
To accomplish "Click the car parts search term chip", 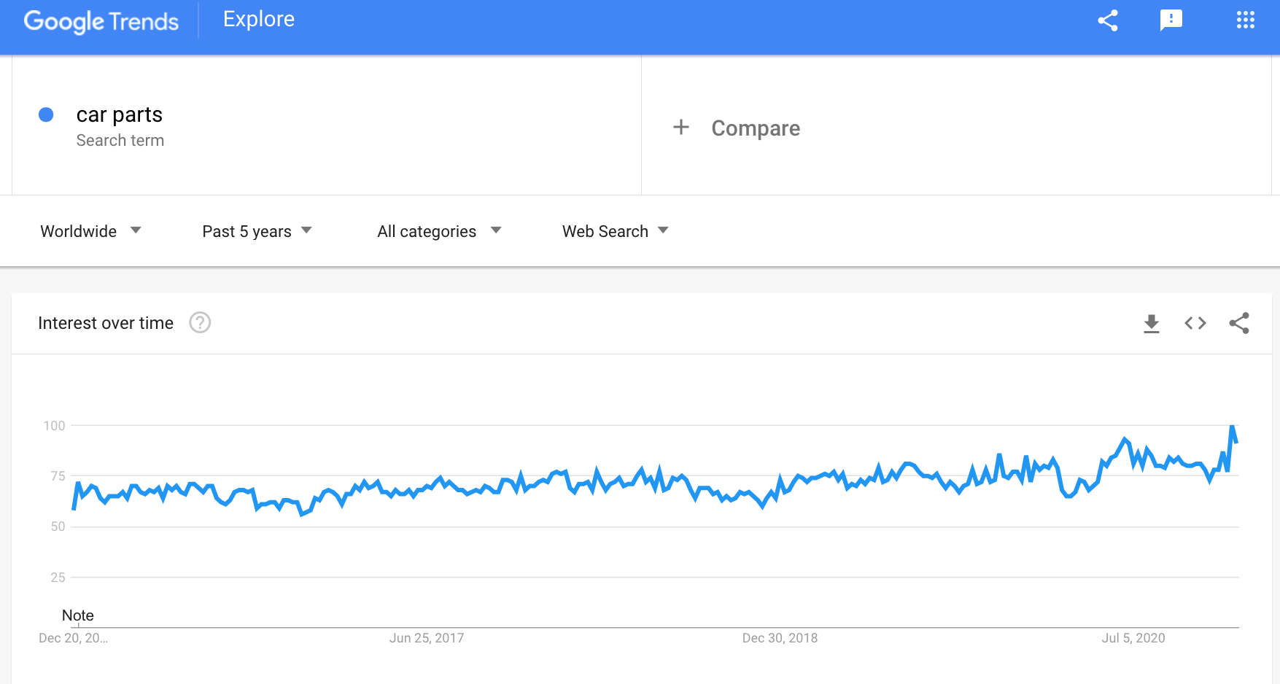I will tap(120, 114).
